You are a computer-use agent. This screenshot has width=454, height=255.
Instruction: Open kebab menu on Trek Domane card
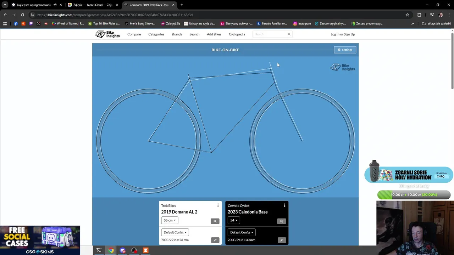218,205
